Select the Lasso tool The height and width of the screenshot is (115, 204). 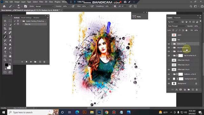tap(5, 25)
